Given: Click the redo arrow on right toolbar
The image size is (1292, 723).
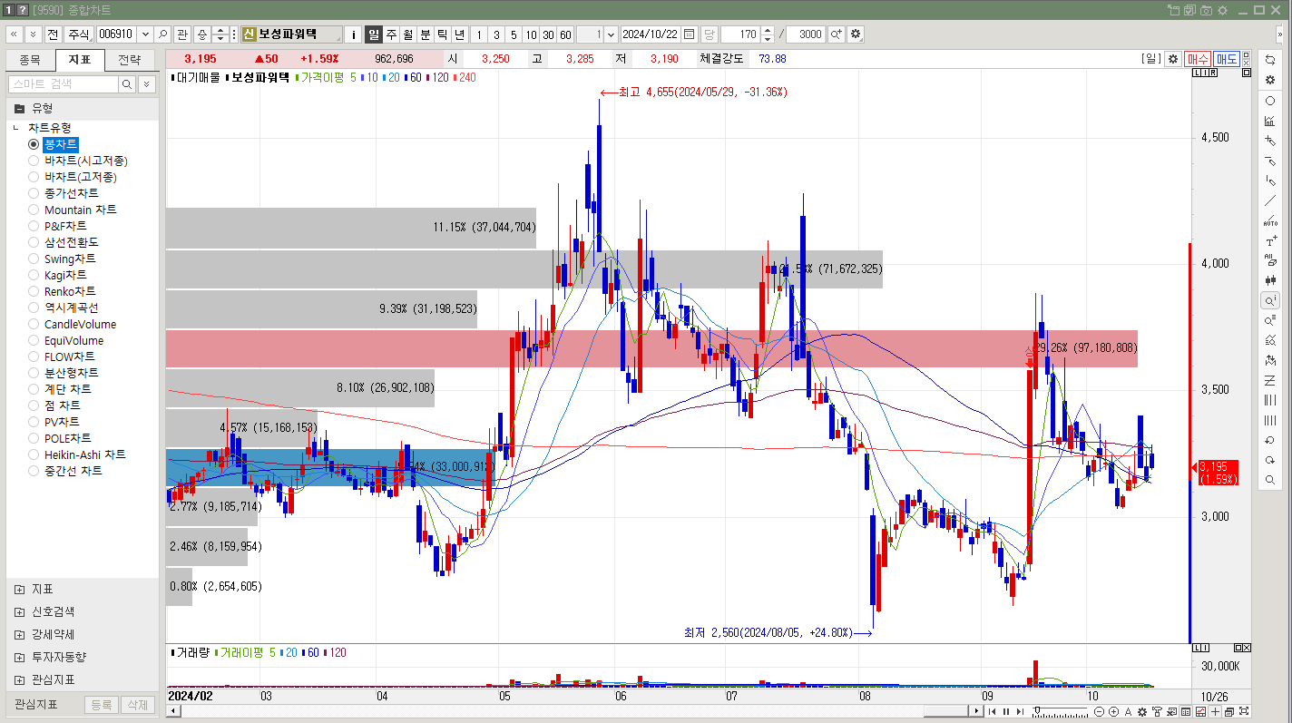Looking at the screenshot, I should click(1270, 460).
